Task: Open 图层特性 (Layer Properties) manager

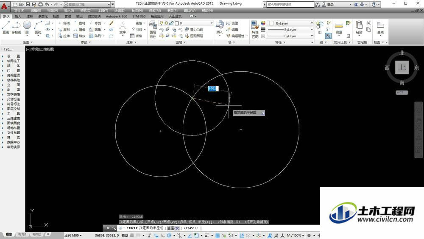Action: (x=153, y=29)
